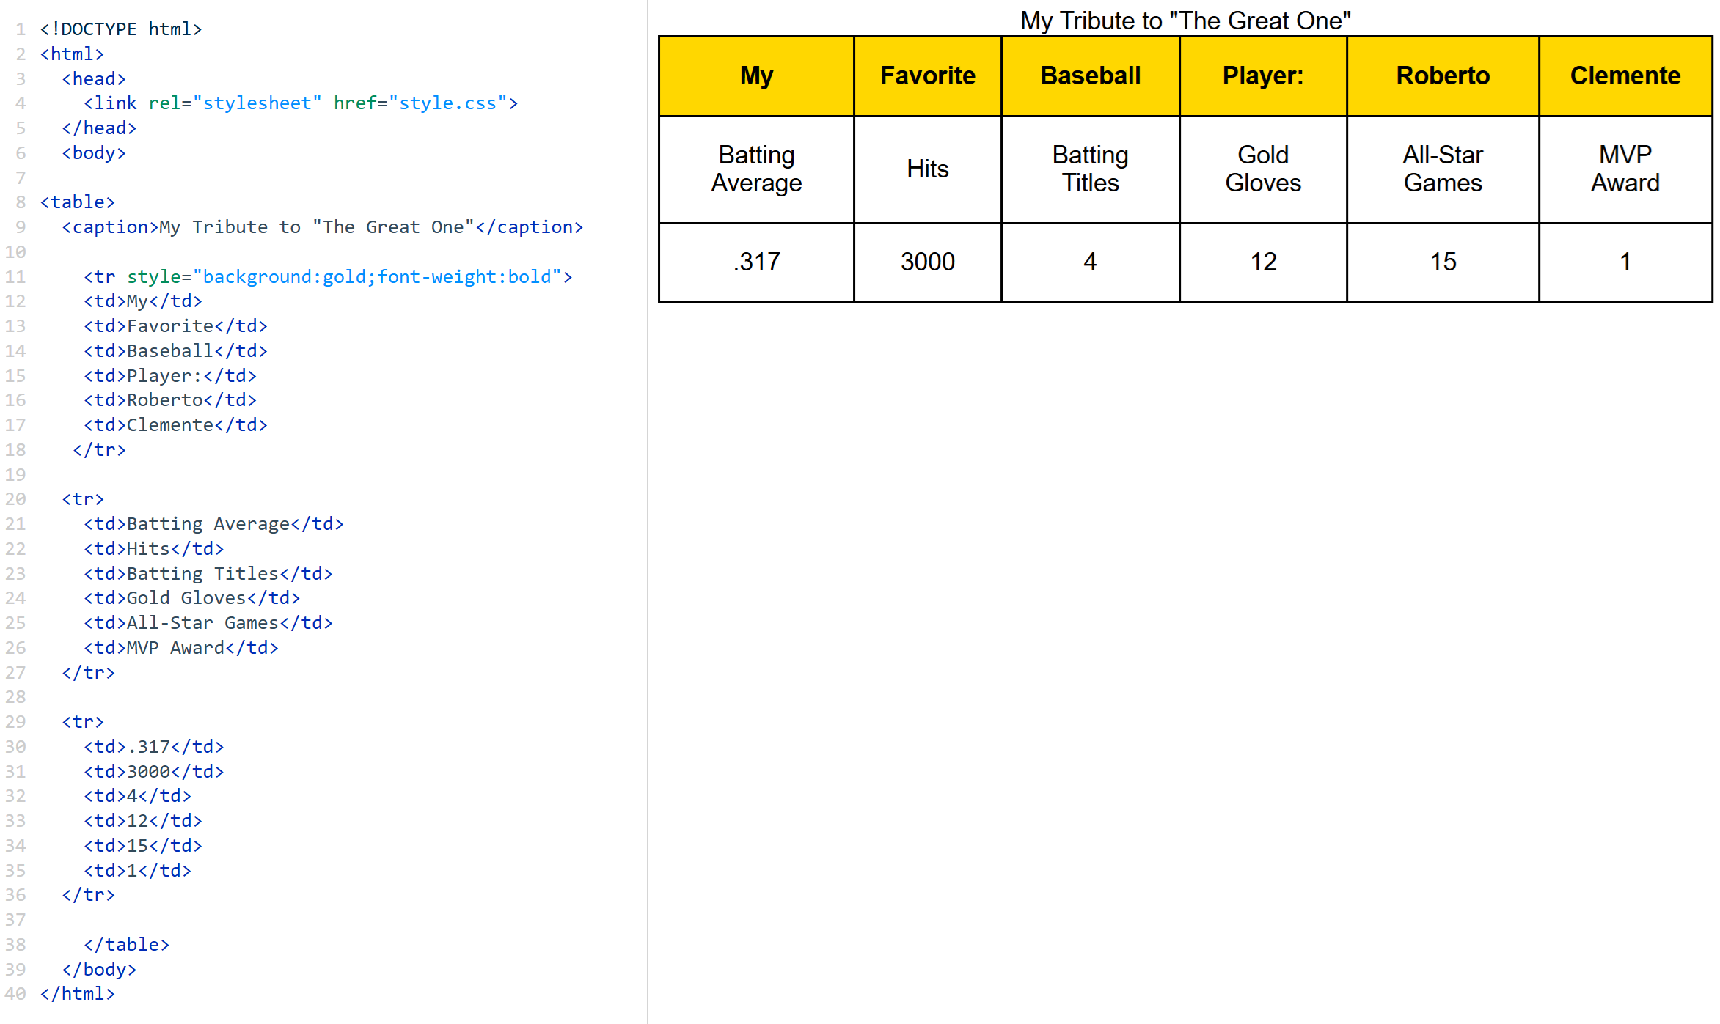The width and height of the screenshot is (1720, 1024).
Task: Click the 'Batting Average' table cell
Action: [x=756, y=169]
